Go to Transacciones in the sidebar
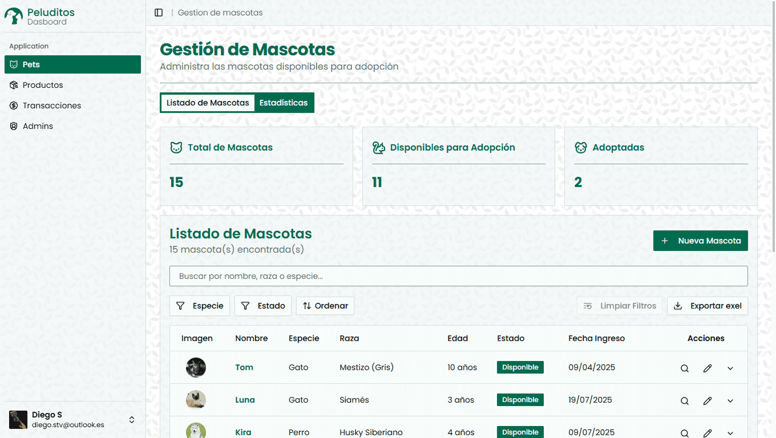The width and height of the screenshot is (776, 438). click(x=51, y=106)
